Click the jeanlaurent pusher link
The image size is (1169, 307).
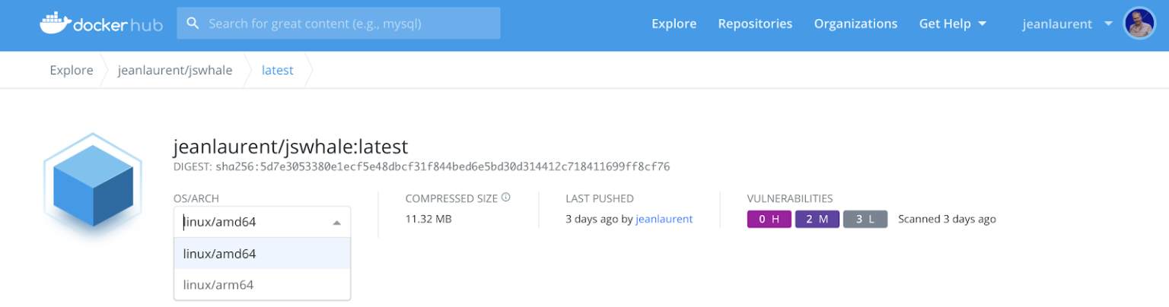click(x=664, y=219)
